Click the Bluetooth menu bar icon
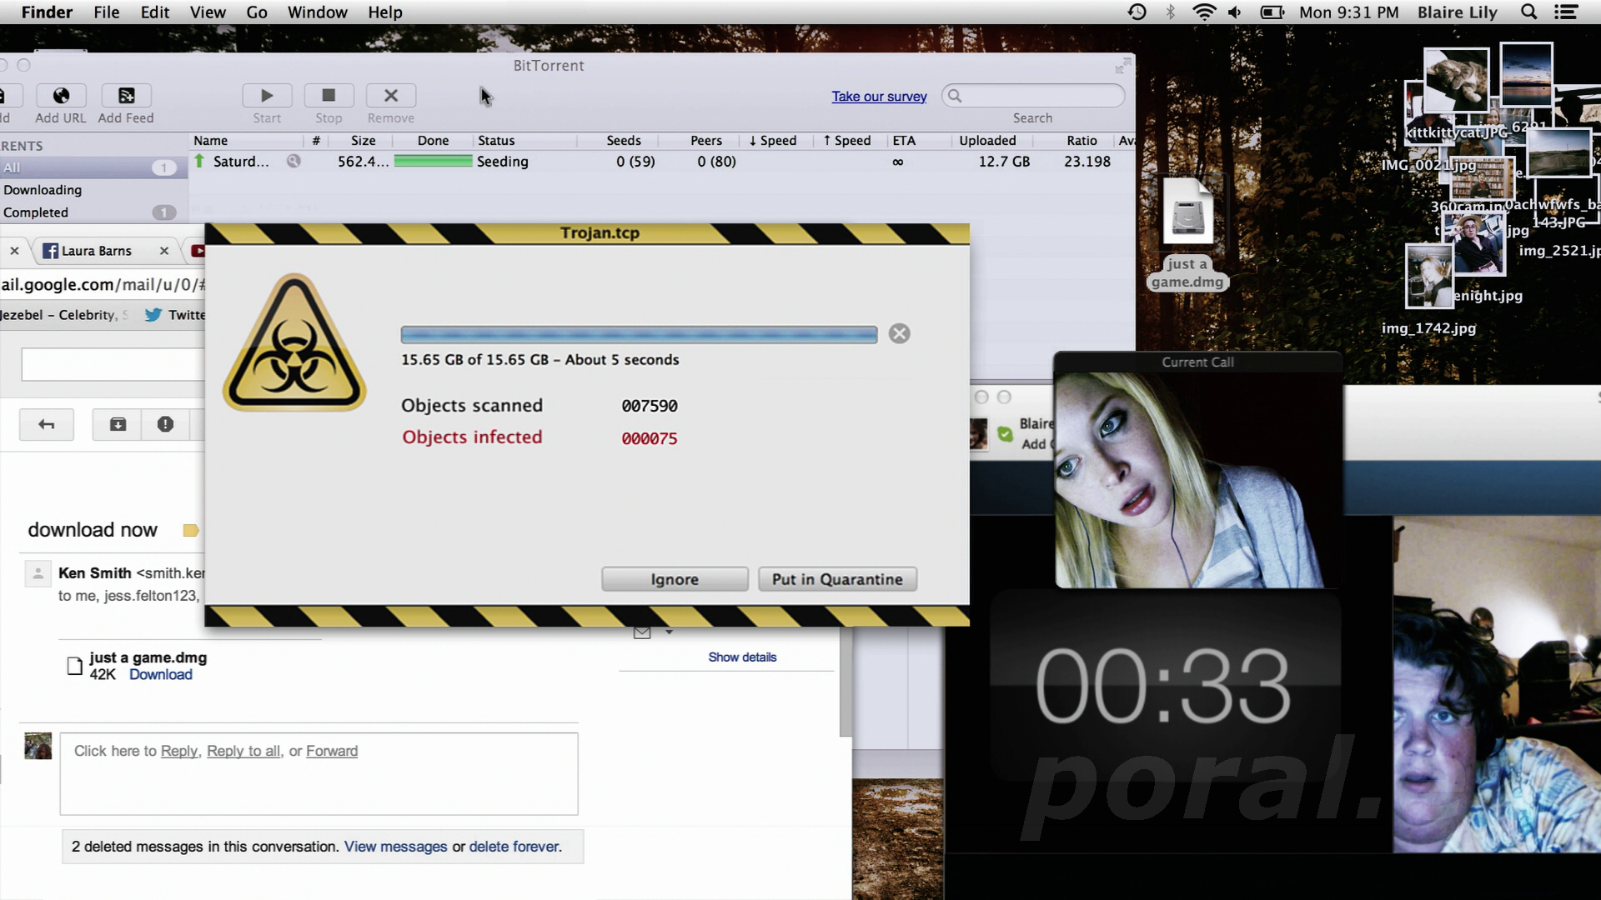 [1170, 12]
